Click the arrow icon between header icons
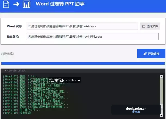Viewport: 166px width, 119px height. 16,4
